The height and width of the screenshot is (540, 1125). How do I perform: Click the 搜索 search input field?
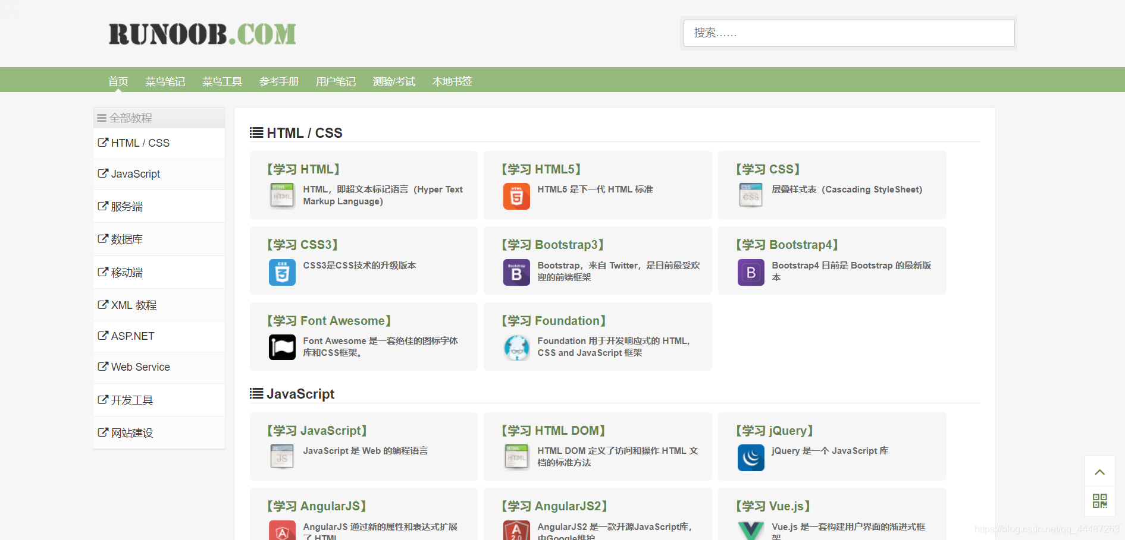[x=849, y=33]
